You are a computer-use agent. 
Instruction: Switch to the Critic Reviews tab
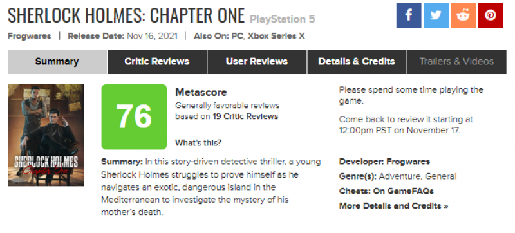pyautogui.click(x=157, y=62)
